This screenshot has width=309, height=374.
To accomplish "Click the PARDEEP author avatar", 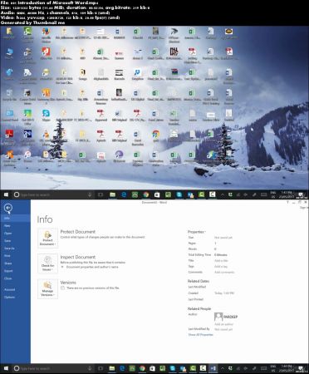I will [218, 317].
